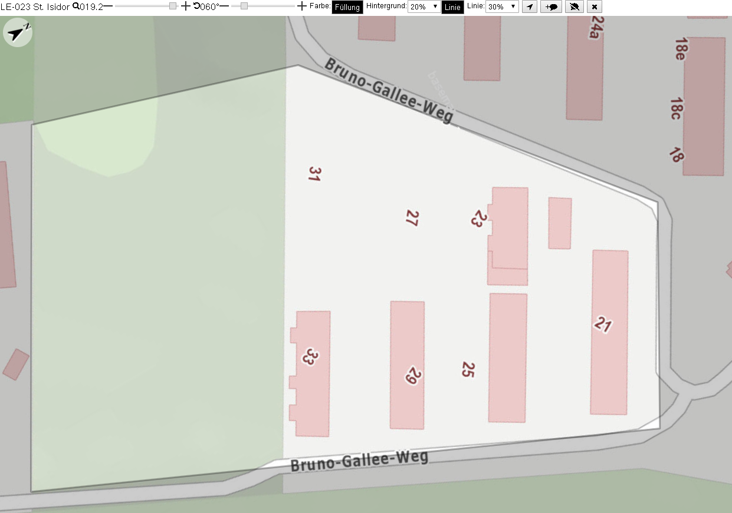Click the Füllung color button
Image resolution: width=732 pixels, height=513 pixels.
347,8
